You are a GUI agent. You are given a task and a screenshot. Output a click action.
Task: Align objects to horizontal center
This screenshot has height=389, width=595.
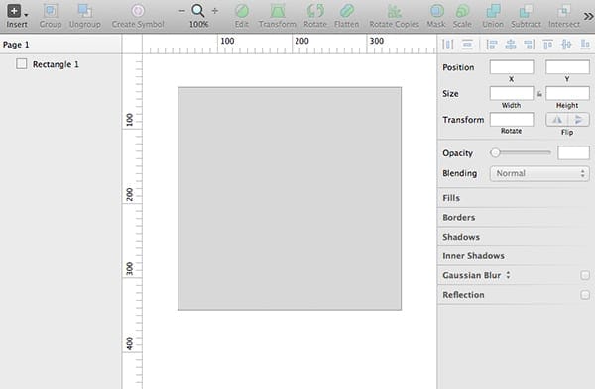[511, 45]
